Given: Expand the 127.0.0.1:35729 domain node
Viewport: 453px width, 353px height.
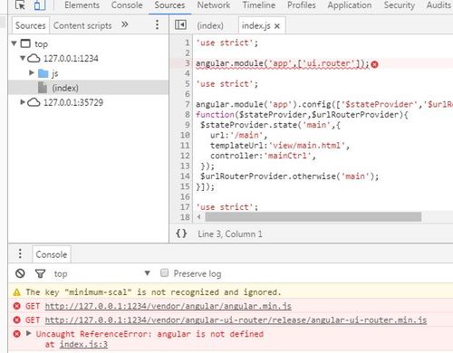Looking at the screenshot, I should [23, 102].
